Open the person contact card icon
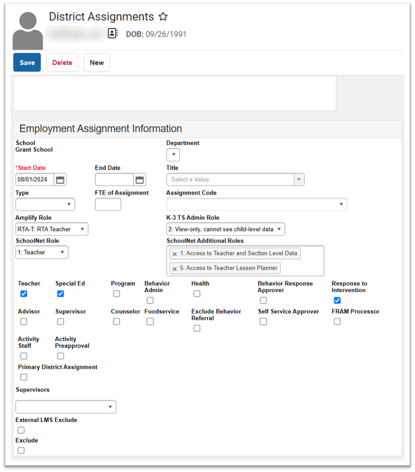Image resolution: width=415 pixels, height=472 pixels. pyautogui.click(x=112, y=33)
